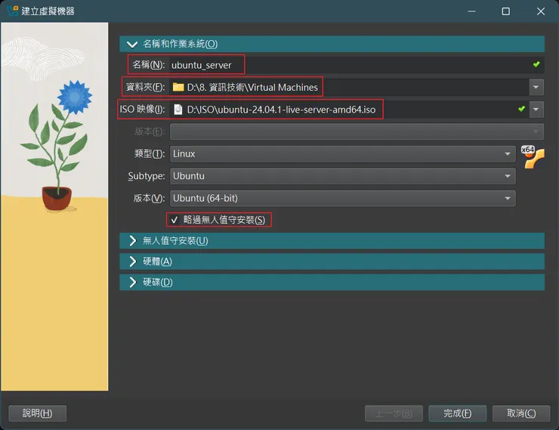Open the ISO 映像 dropdown arrow

pyautogui.click(x=536, y=109)
